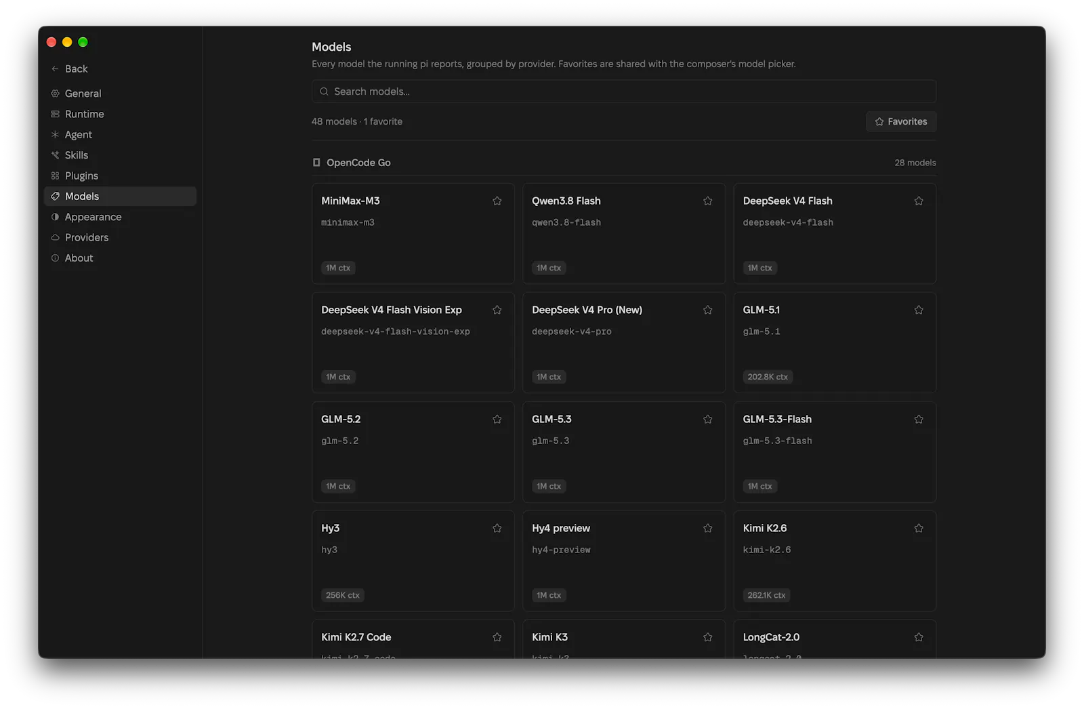Open About section label
This screenshot has height=709, width=1084.
coord(79,258)
